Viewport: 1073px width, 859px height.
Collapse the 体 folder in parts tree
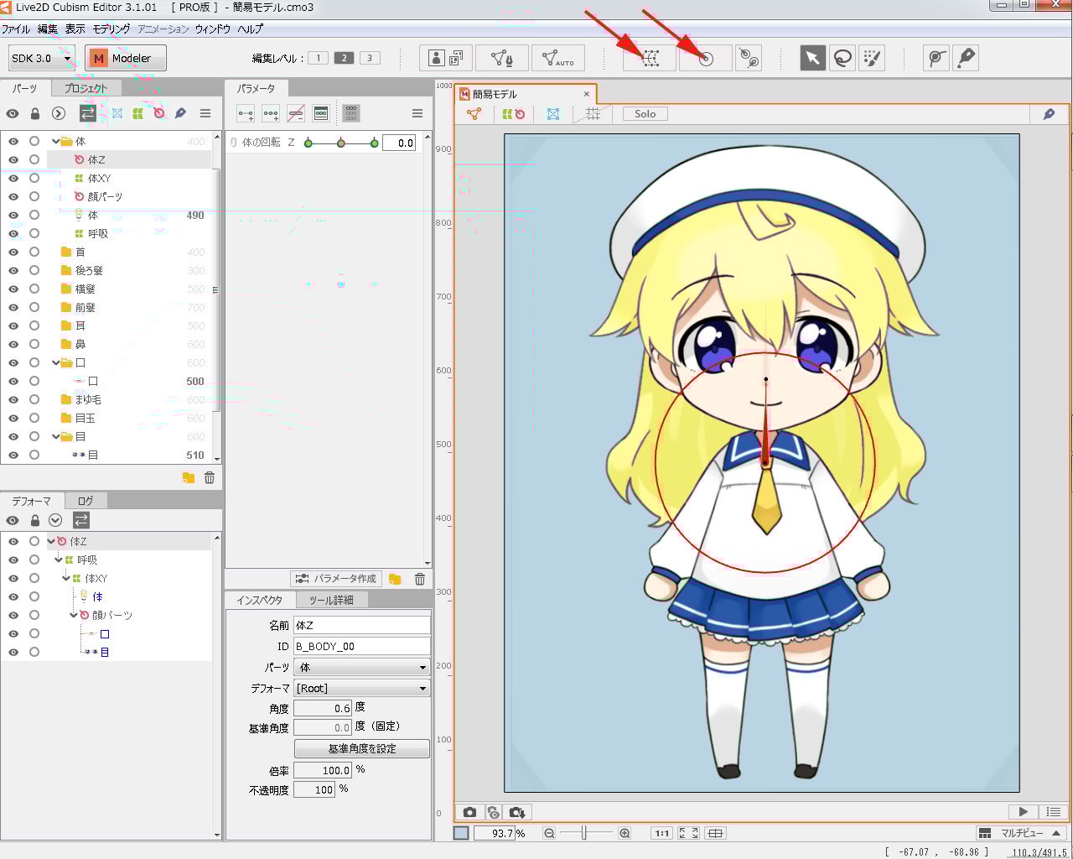point(56,141)
